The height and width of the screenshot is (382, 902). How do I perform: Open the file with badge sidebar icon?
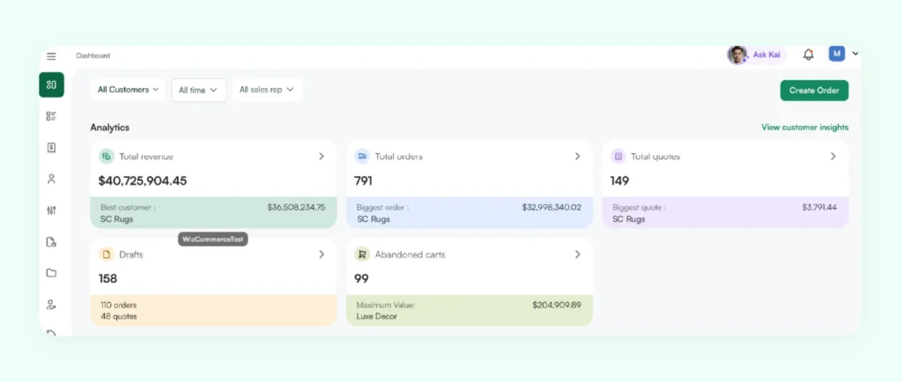[x=51, y=242]
